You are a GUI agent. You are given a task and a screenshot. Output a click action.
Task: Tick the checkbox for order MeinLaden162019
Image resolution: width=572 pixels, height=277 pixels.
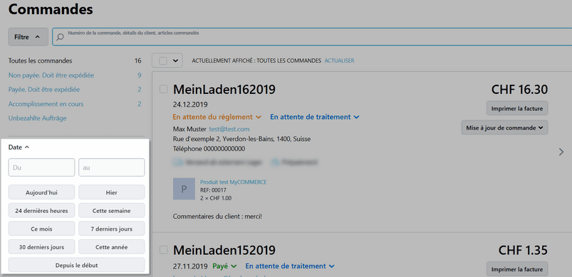(164, 89)
